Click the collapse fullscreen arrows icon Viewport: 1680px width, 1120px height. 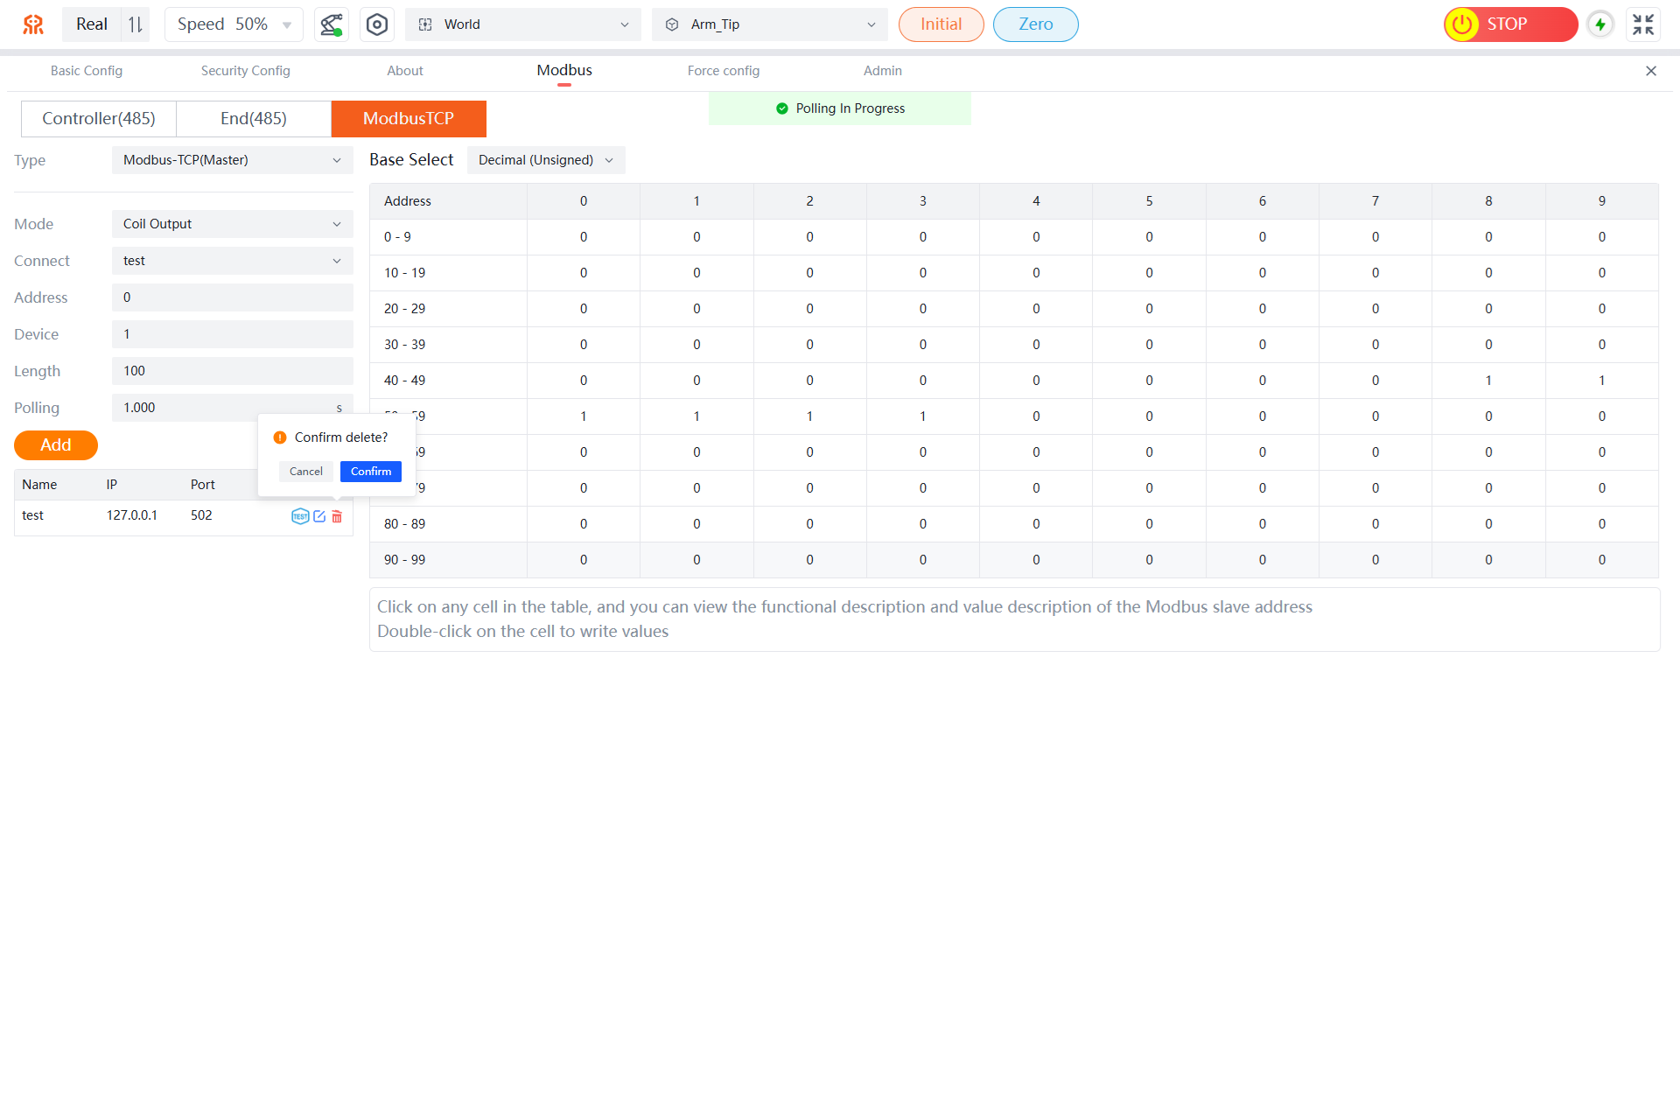tap(1643, 24)
